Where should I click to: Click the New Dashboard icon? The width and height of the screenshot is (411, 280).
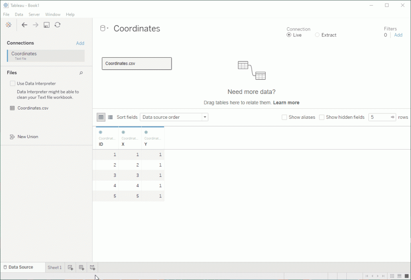[81, 268]
